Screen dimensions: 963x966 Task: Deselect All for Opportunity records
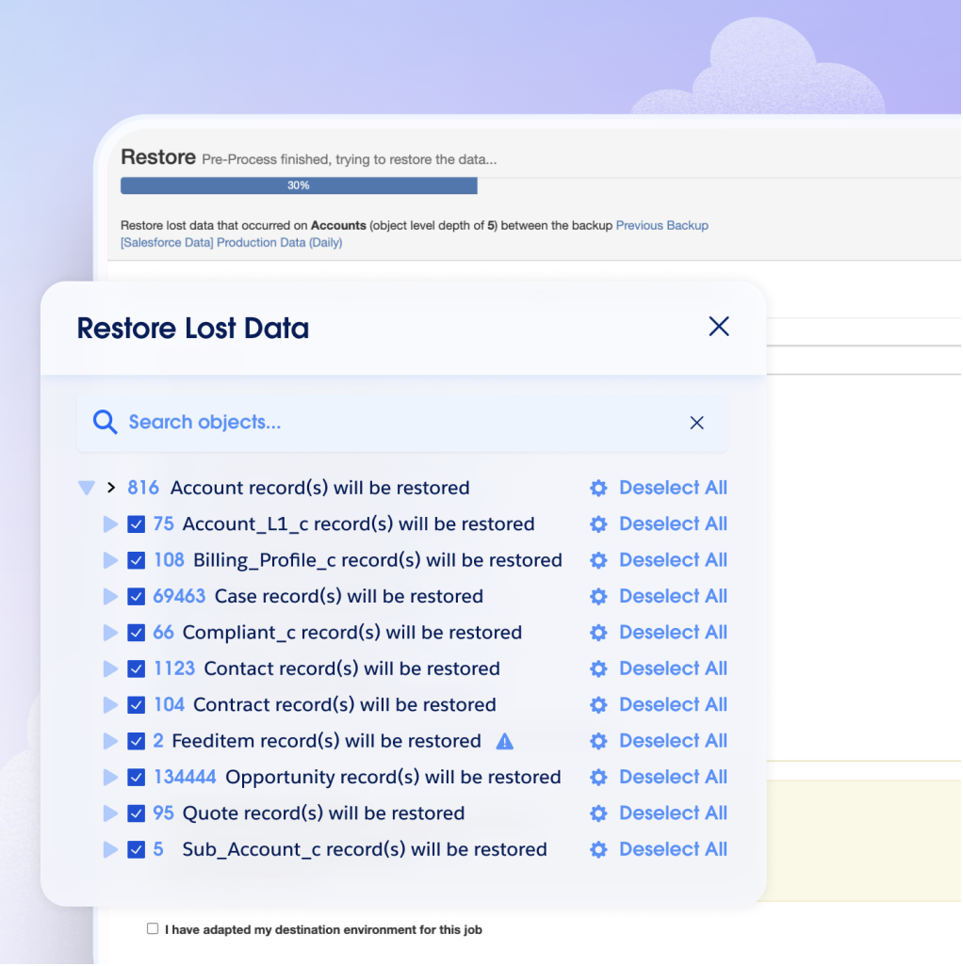(673, 778)
